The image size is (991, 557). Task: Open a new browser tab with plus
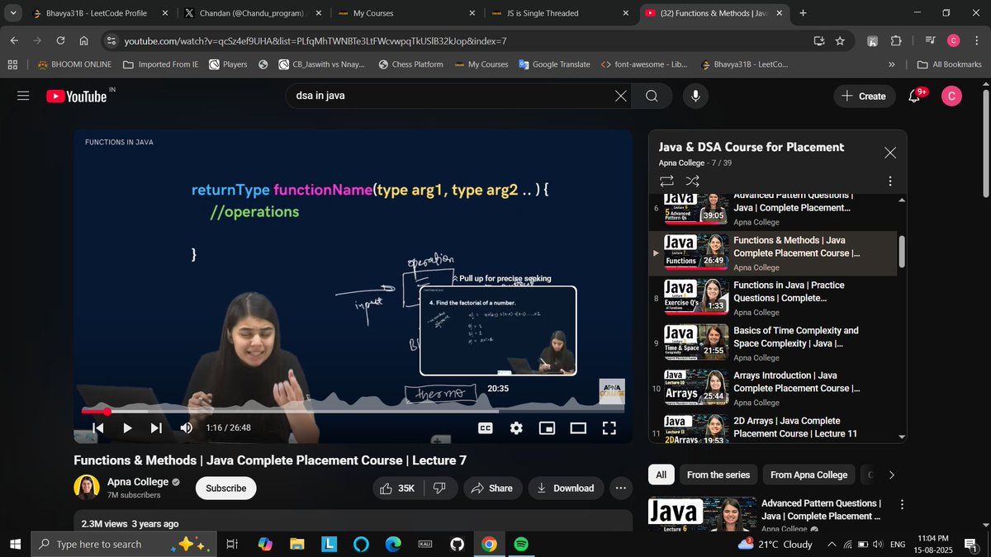tap(804, 13)
